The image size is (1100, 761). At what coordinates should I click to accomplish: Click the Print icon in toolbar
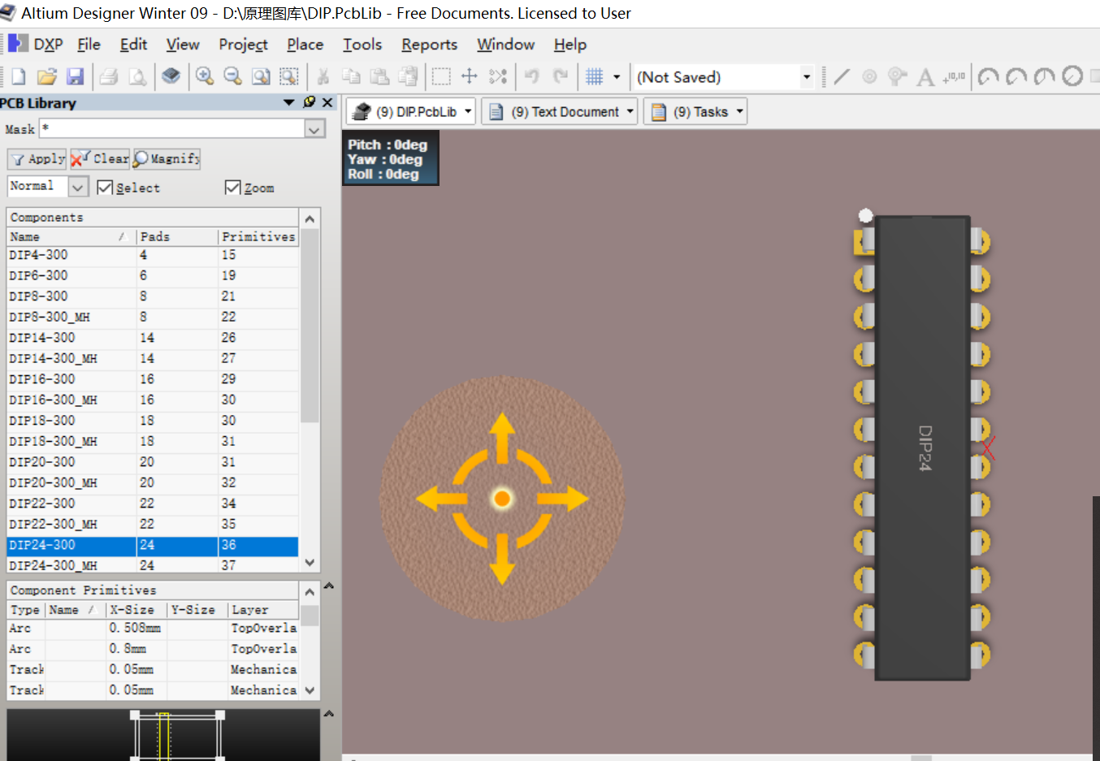click(109, 76)
